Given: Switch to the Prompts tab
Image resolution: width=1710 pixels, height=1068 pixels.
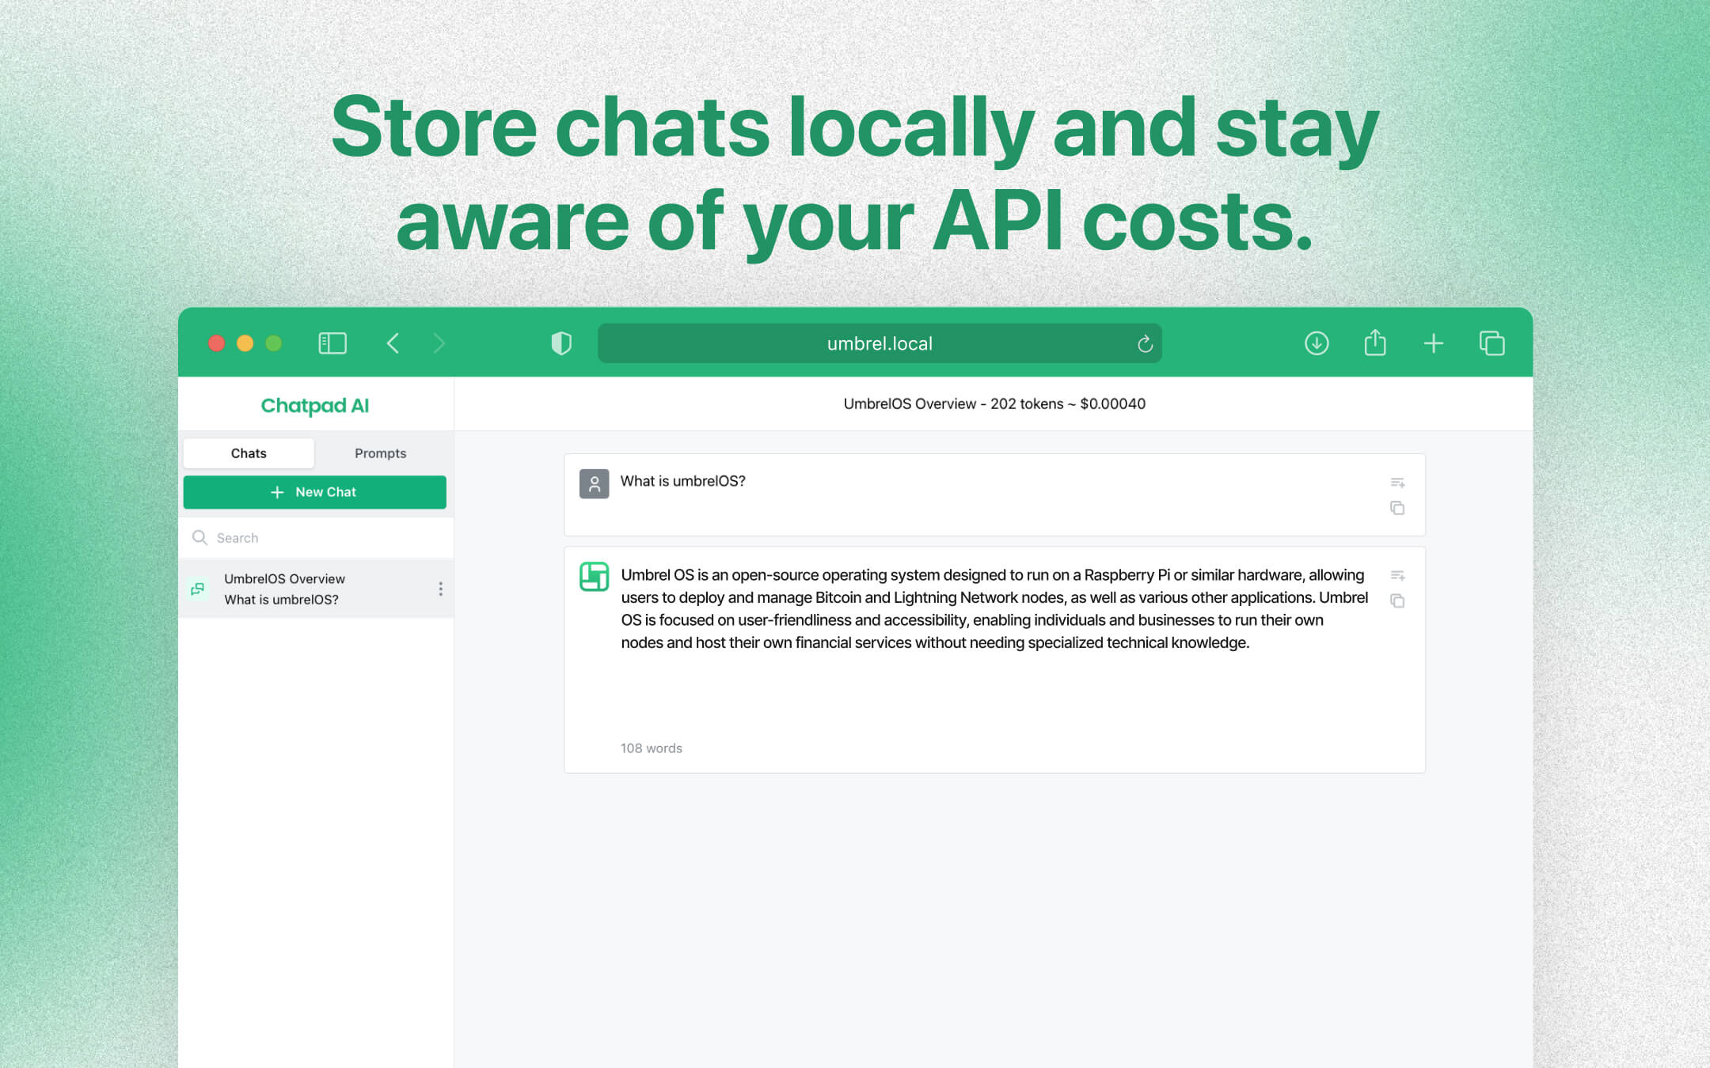Looking at the screenshot, I should [381, 453].
